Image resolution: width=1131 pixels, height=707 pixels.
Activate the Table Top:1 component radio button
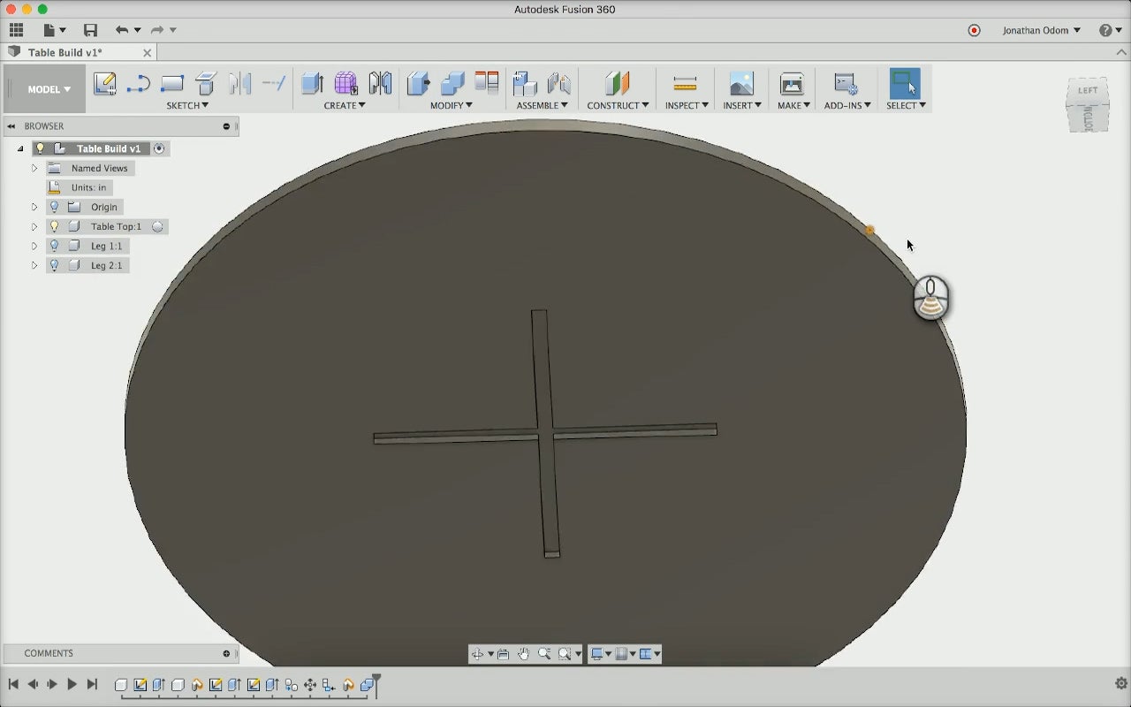coord(157,226)
